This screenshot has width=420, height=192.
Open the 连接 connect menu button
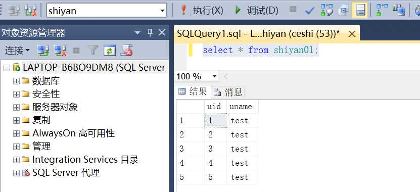pyautogui.click(x=17, y=51)
